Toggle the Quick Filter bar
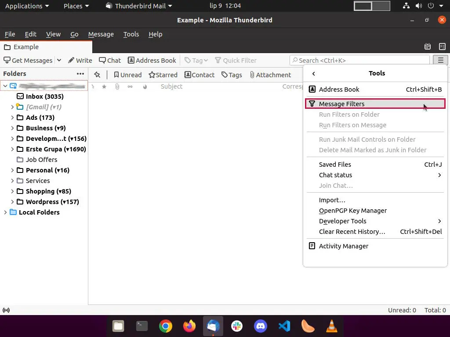This screenshot has height=337, width=450. [x=236, y=61]
